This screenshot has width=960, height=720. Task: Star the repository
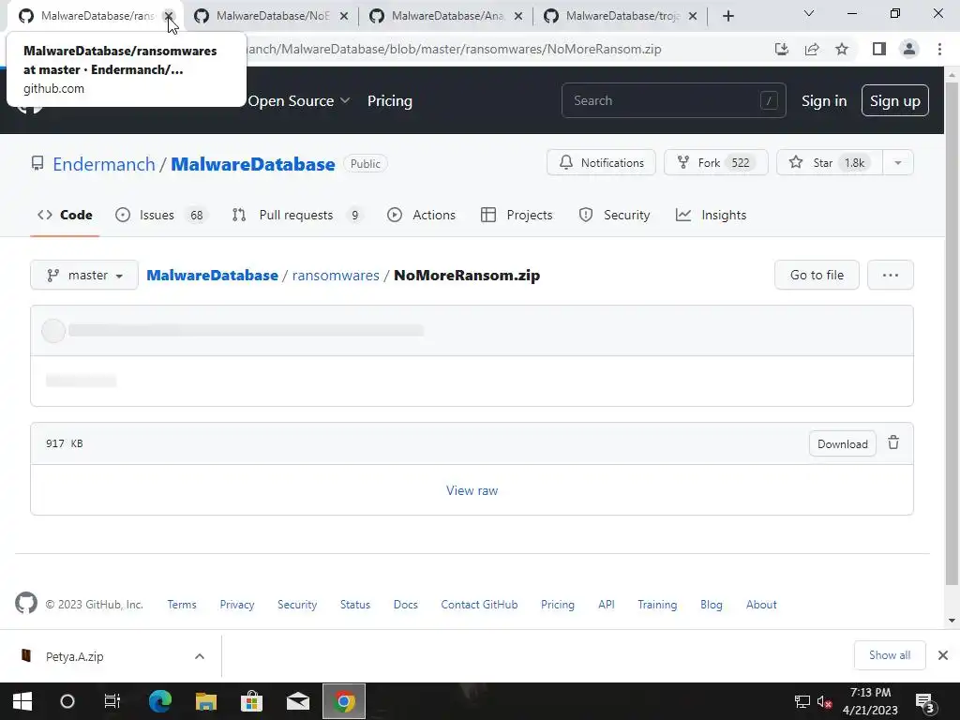830,163
